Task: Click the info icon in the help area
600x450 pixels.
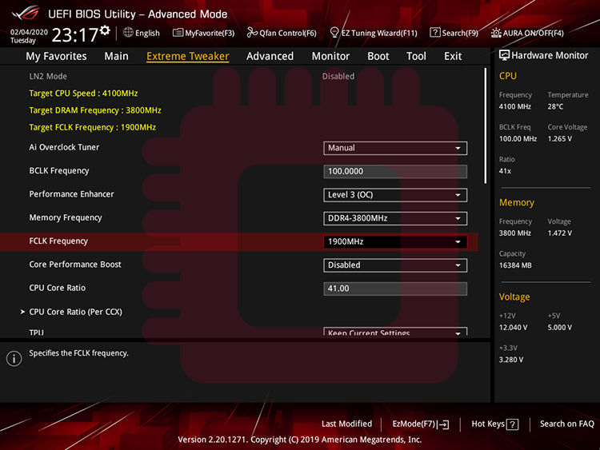Action: (x=14, y=359)
